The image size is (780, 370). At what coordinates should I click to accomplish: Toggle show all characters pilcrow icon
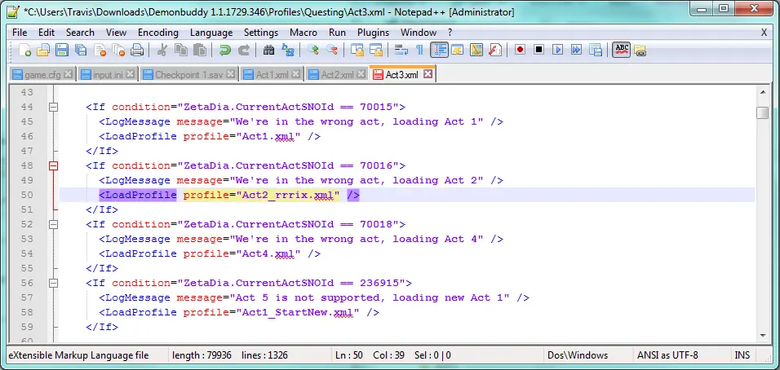coord(419,50)
